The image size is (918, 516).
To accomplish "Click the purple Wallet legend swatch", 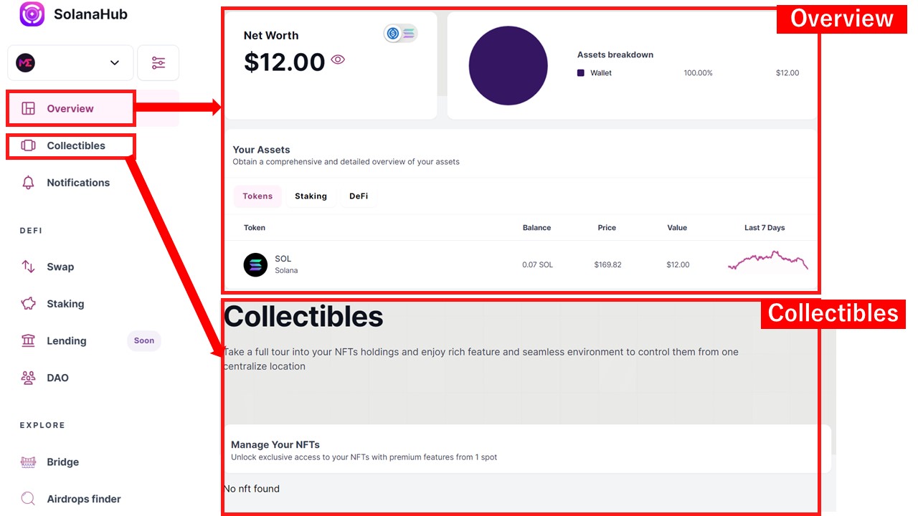I will (x=580, y=72).
